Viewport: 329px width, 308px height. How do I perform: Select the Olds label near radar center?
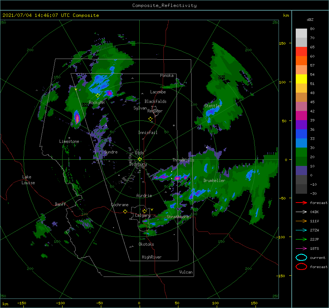point(139,153)
